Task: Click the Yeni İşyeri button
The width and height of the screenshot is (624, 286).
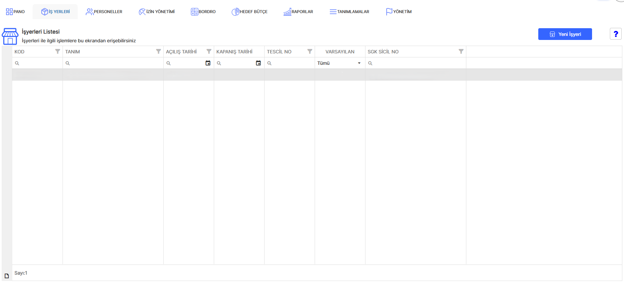Action: [x=565, y=34]
